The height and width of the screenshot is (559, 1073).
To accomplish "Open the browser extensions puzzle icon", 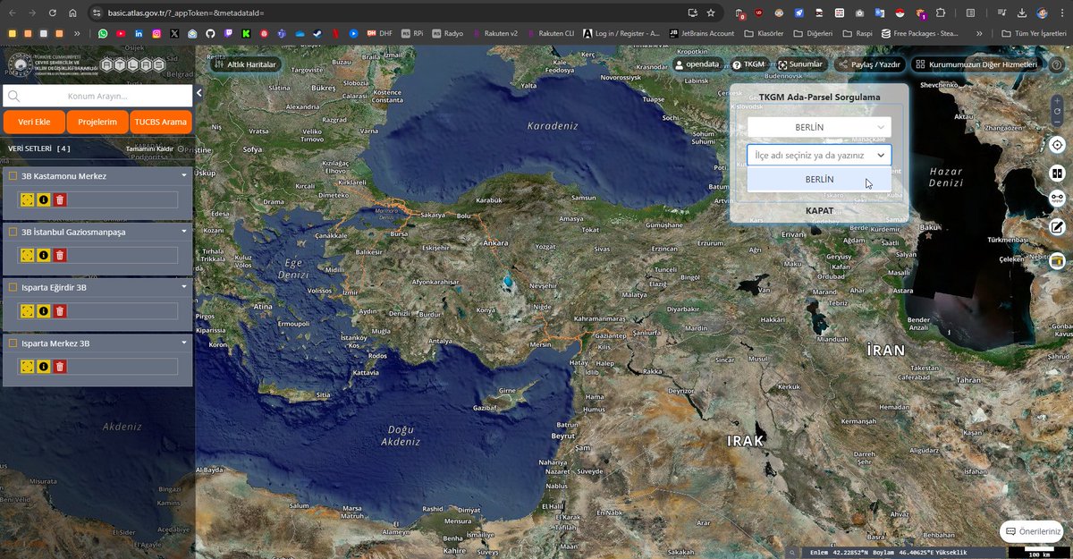I will click(942, 13).
